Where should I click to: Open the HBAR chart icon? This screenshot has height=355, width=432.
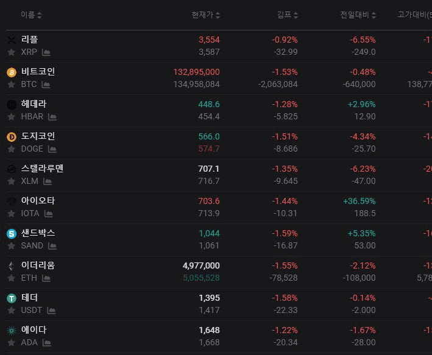tap(52, 117)
